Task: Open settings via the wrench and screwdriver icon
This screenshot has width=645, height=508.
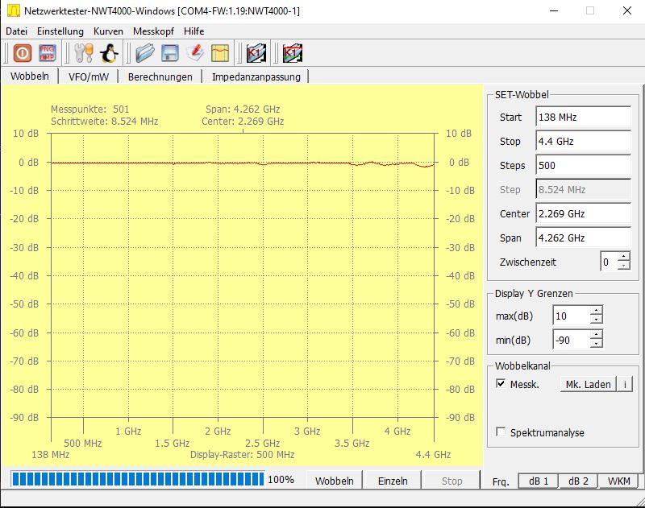Action: [x=84, y=53]
